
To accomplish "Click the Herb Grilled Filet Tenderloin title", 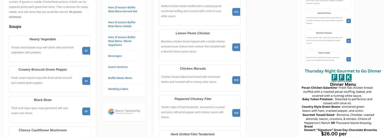I will (193, 134).
